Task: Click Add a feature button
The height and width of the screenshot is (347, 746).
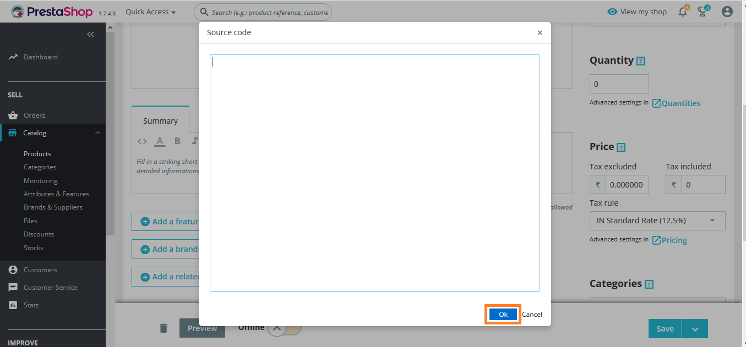Action: (165, 222)
